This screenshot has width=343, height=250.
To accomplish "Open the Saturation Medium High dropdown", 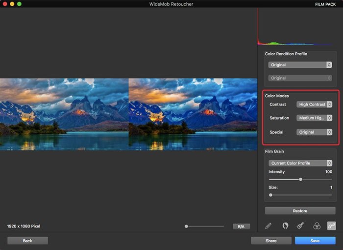I will [315, 118].
